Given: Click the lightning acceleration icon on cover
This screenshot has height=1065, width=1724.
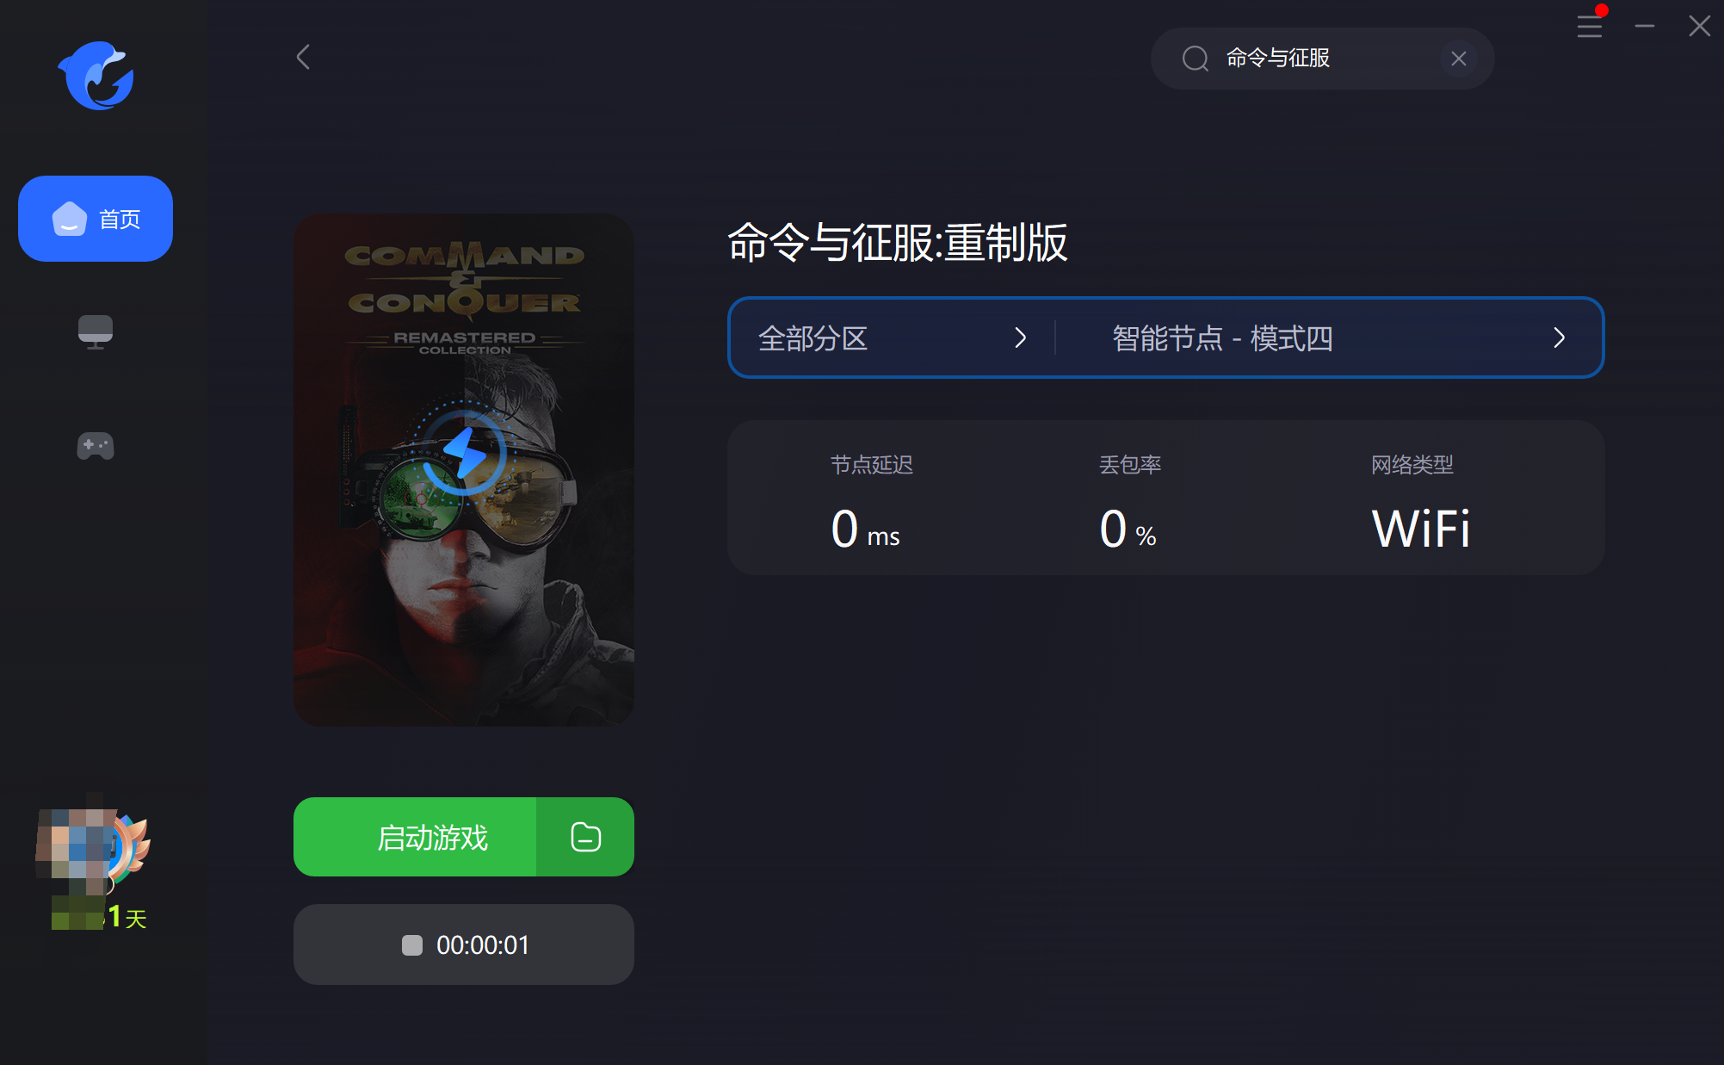Looking at the screenshot, I should (x=465, y=452).
